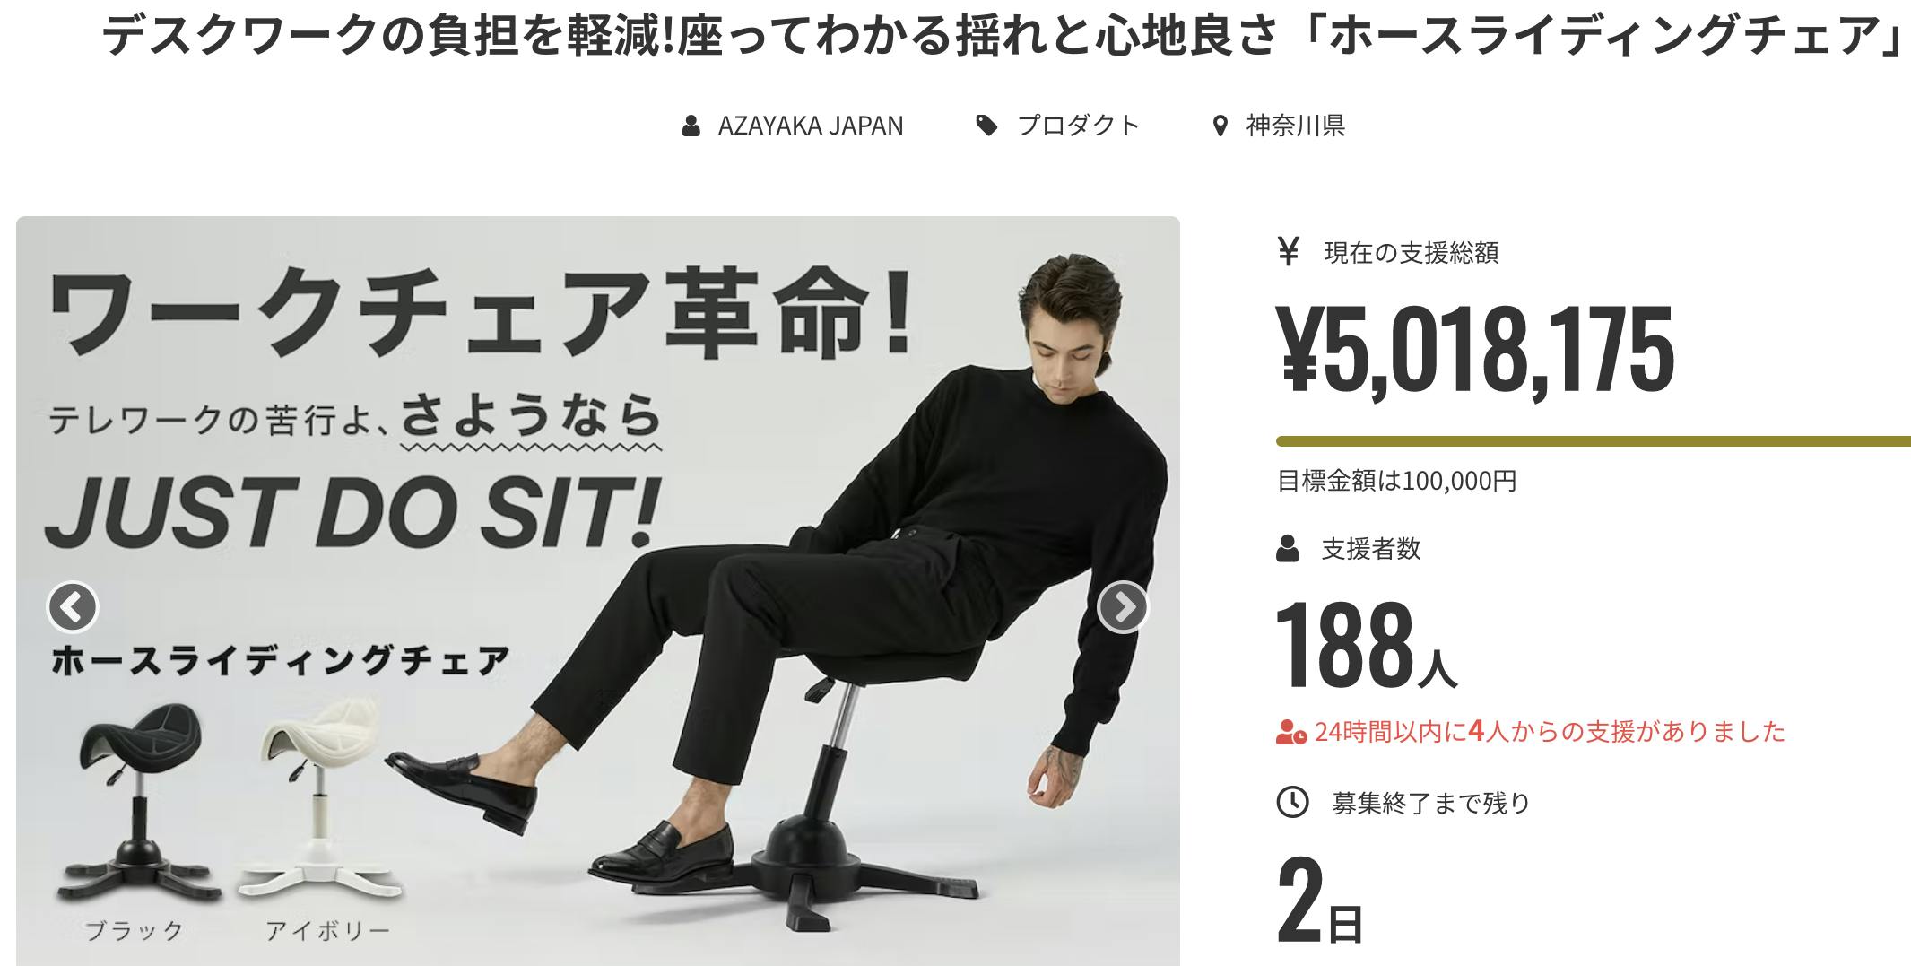The height and width of the screenshot is (966, 1911).
Task: Click the 188人 supporter count
Action: (x=1365, y=646)
